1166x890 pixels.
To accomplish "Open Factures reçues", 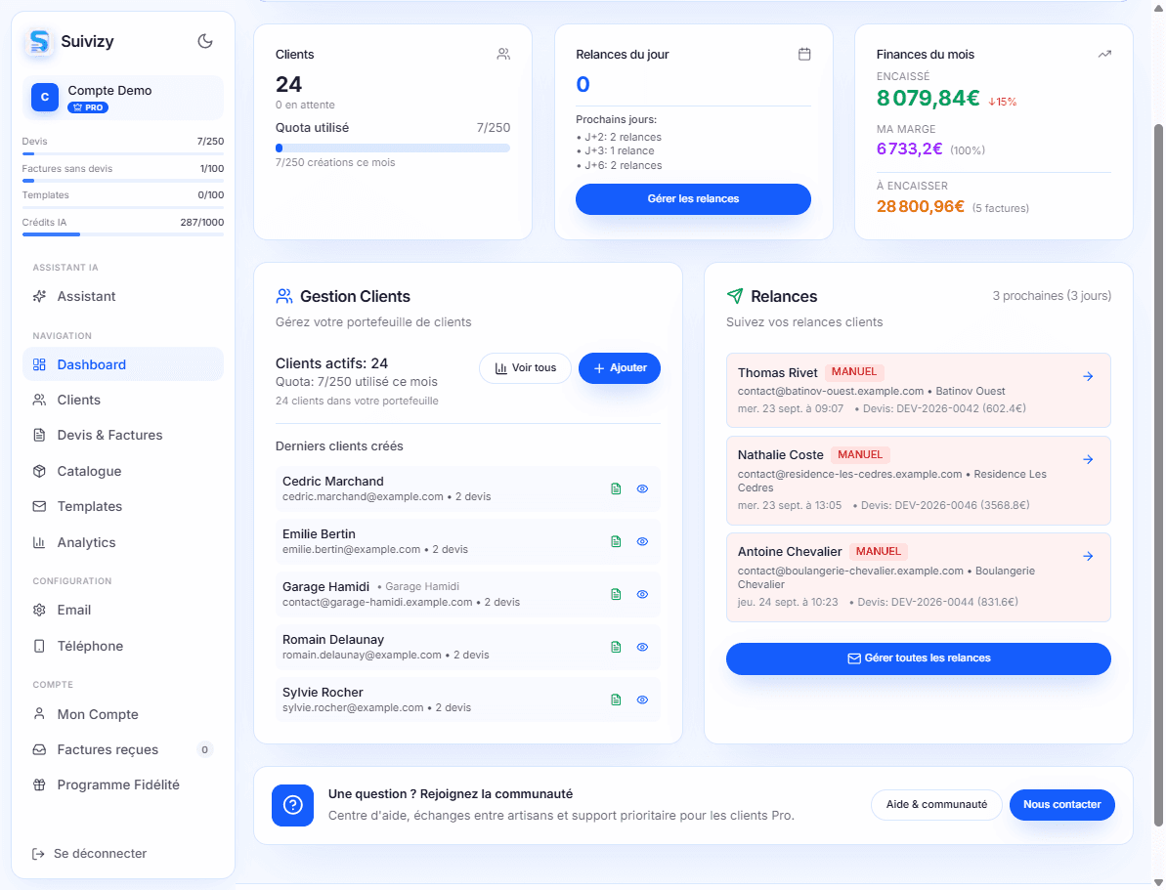I will (x=123, y=749).
